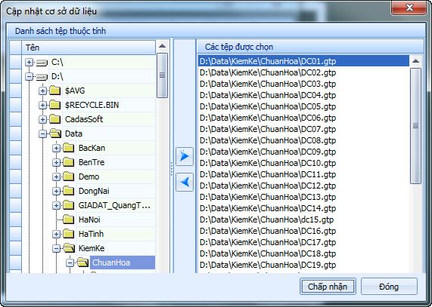Click the folder tree scrollbar thumb
This screenshot has height=307, width=432.
pos(162,75)
